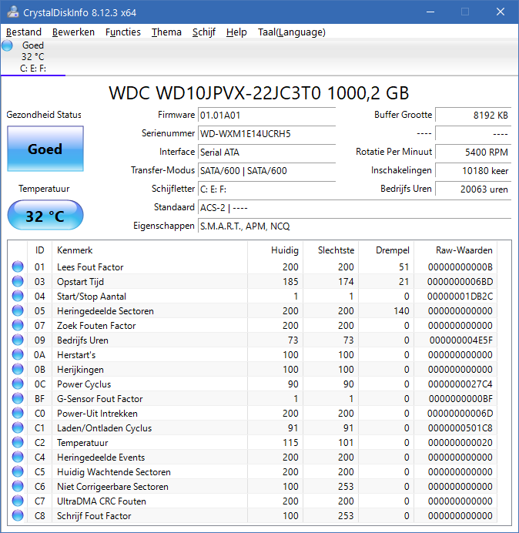Click the ID column header

tap(40, 250)
